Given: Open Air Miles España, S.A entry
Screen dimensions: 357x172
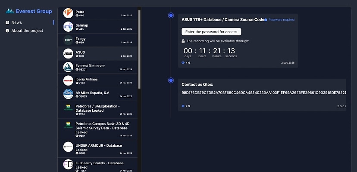Looking at the screenshot, I should [x=98, y=94].
